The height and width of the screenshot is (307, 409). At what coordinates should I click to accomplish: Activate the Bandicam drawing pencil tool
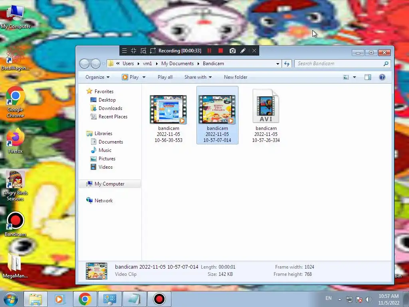click(243, 51)
